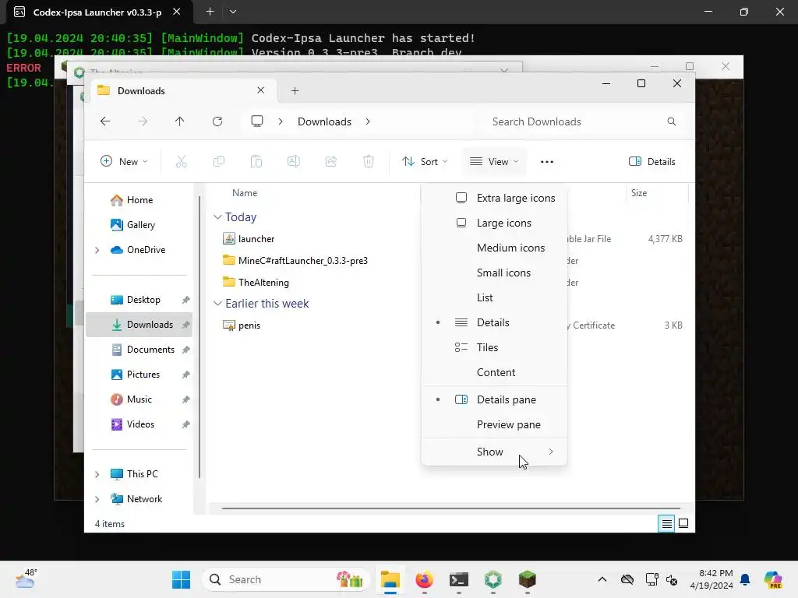Screen dimensions: 798x598
Task: Click the notification bell icon
Action: click(x=745, y=579)
